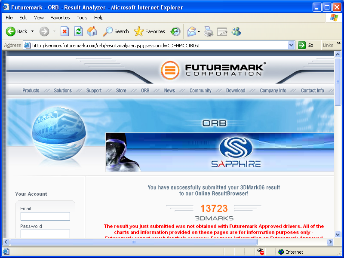Click the orange Futuremark logo
The height and width of the screenshot is (258, 344).
click(x=170, y=70)
